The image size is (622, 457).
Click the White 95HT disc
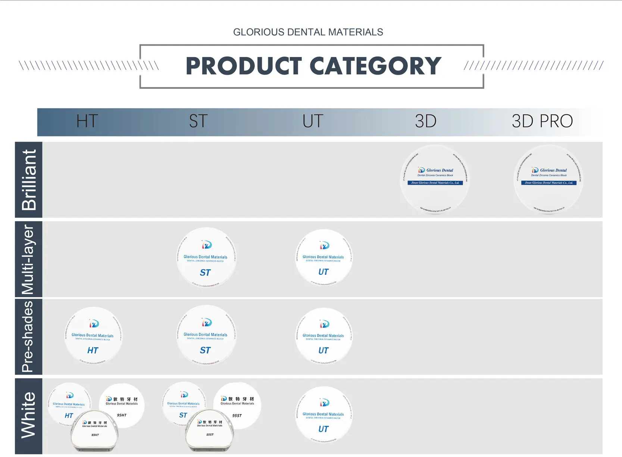122,405
